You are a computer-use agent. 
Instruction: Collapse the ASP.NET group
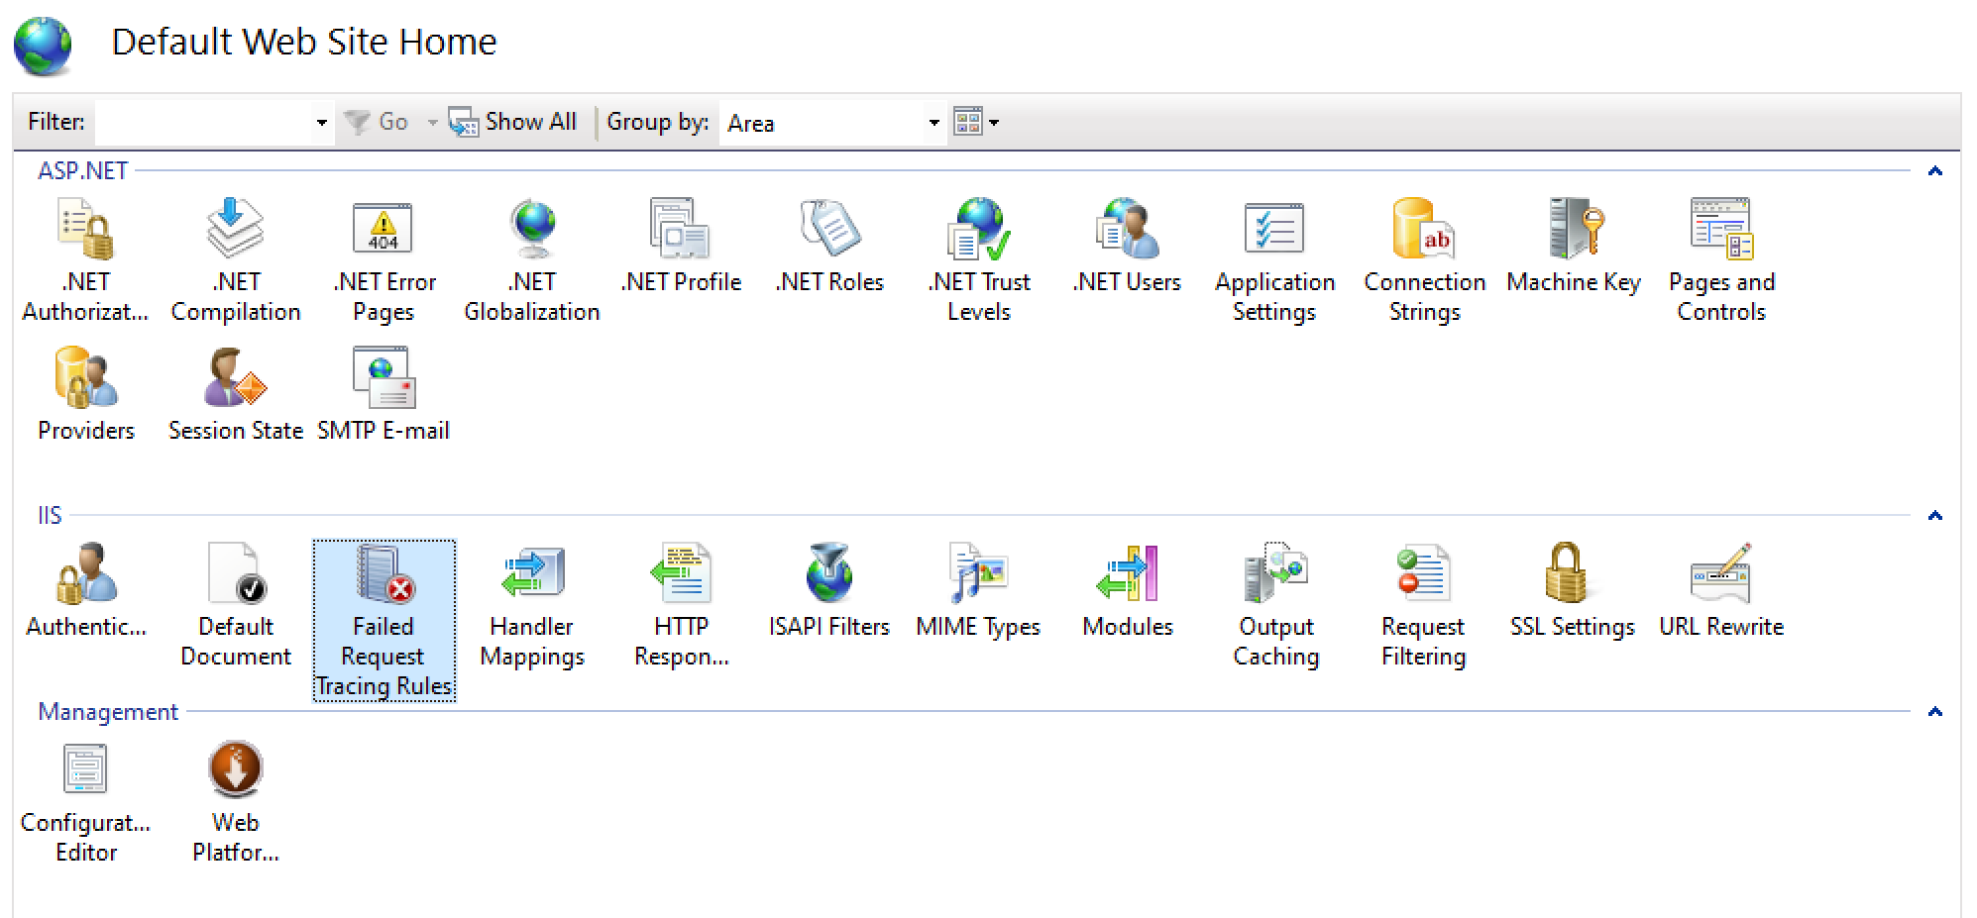point(1934,171)
